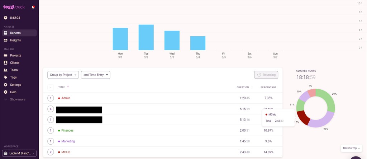Click the Wednesday 3/3 bar in chart

point(172,40)
